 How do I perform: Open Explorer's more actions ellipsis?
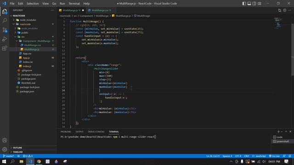pos(52,10)
